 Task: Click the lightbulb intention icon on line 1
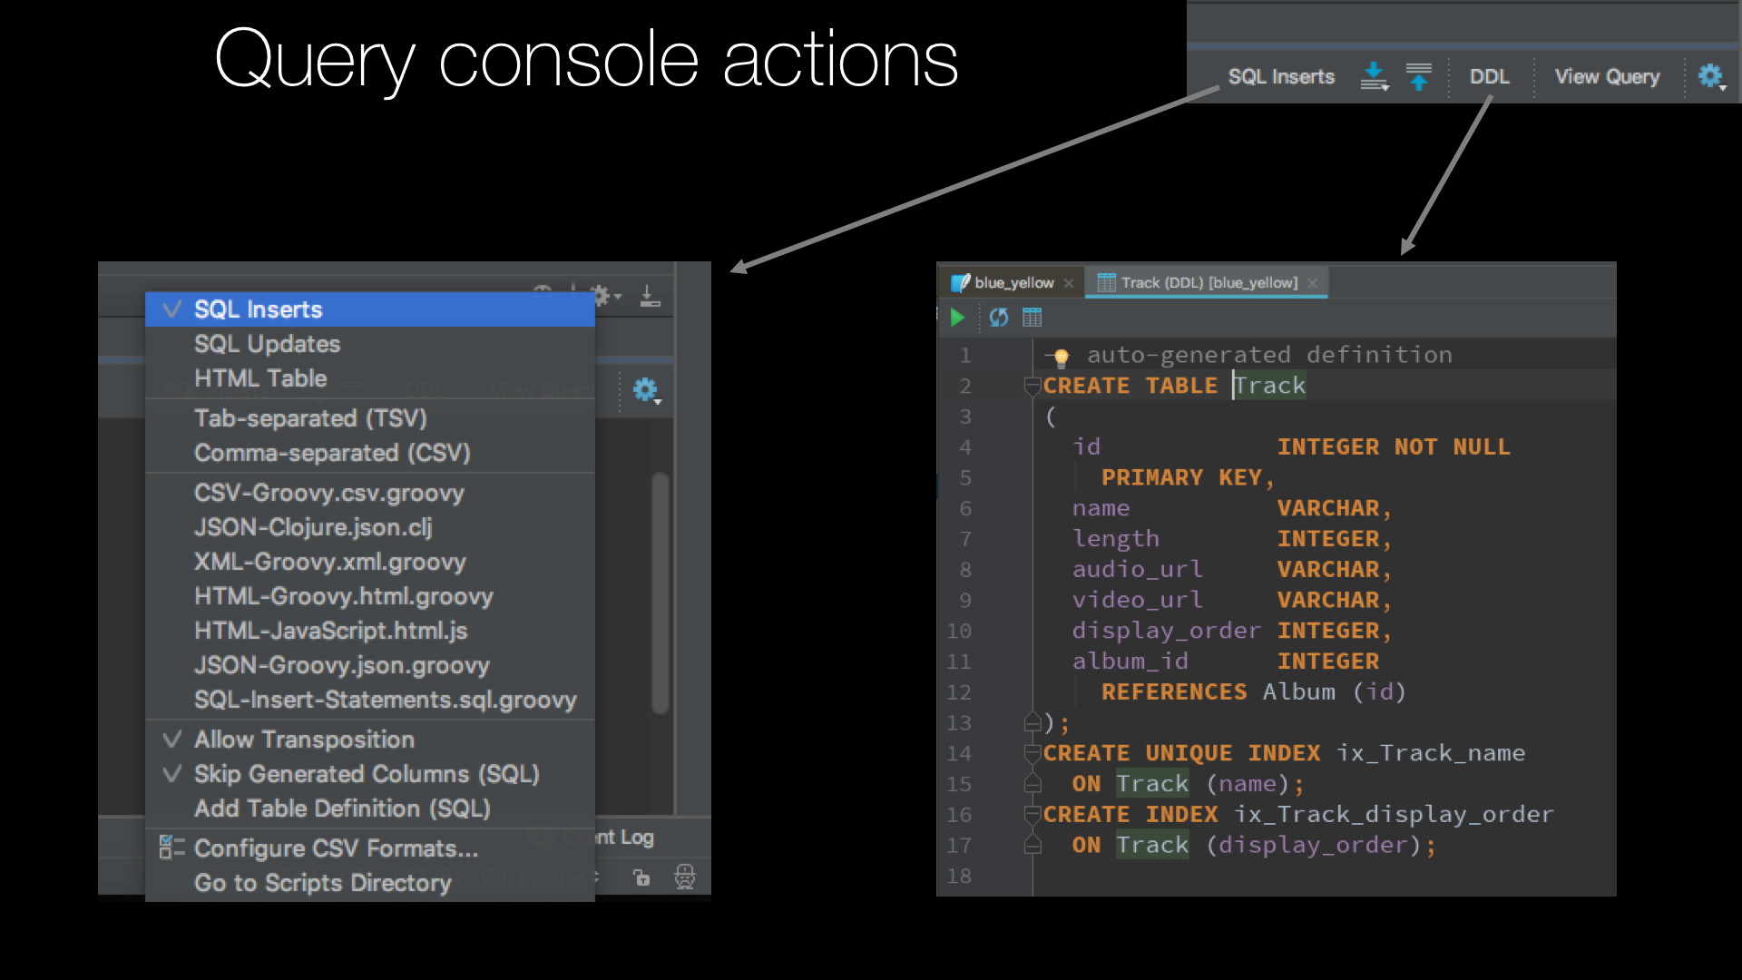click(x=1061, y=357)
